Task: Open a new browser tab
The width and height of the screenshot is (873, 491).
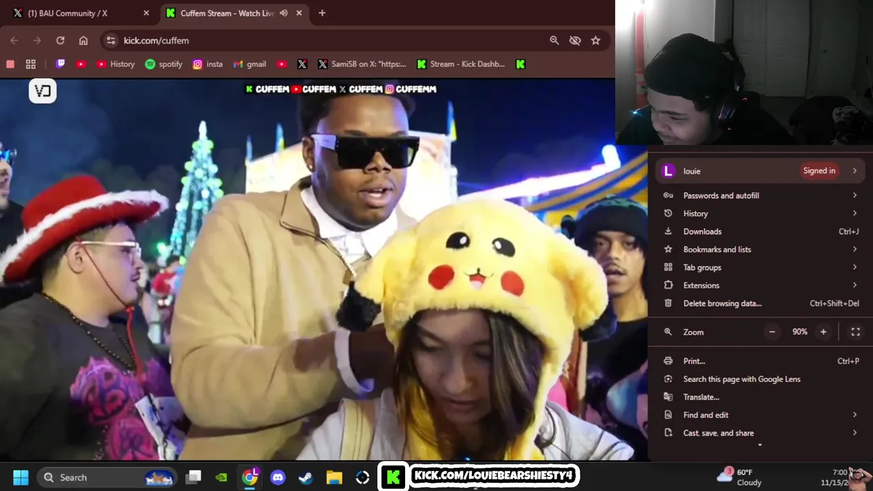Action: click(322, 13)
